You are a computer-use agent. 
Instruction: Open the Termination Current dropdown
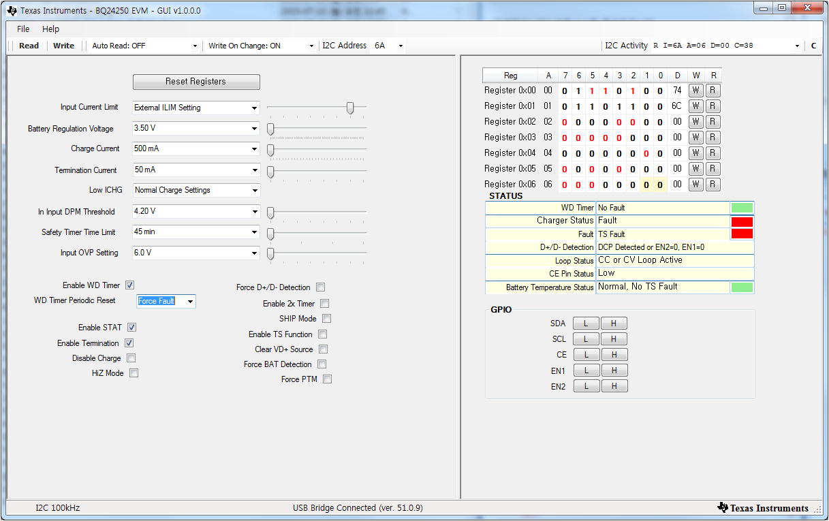(196, 170)
